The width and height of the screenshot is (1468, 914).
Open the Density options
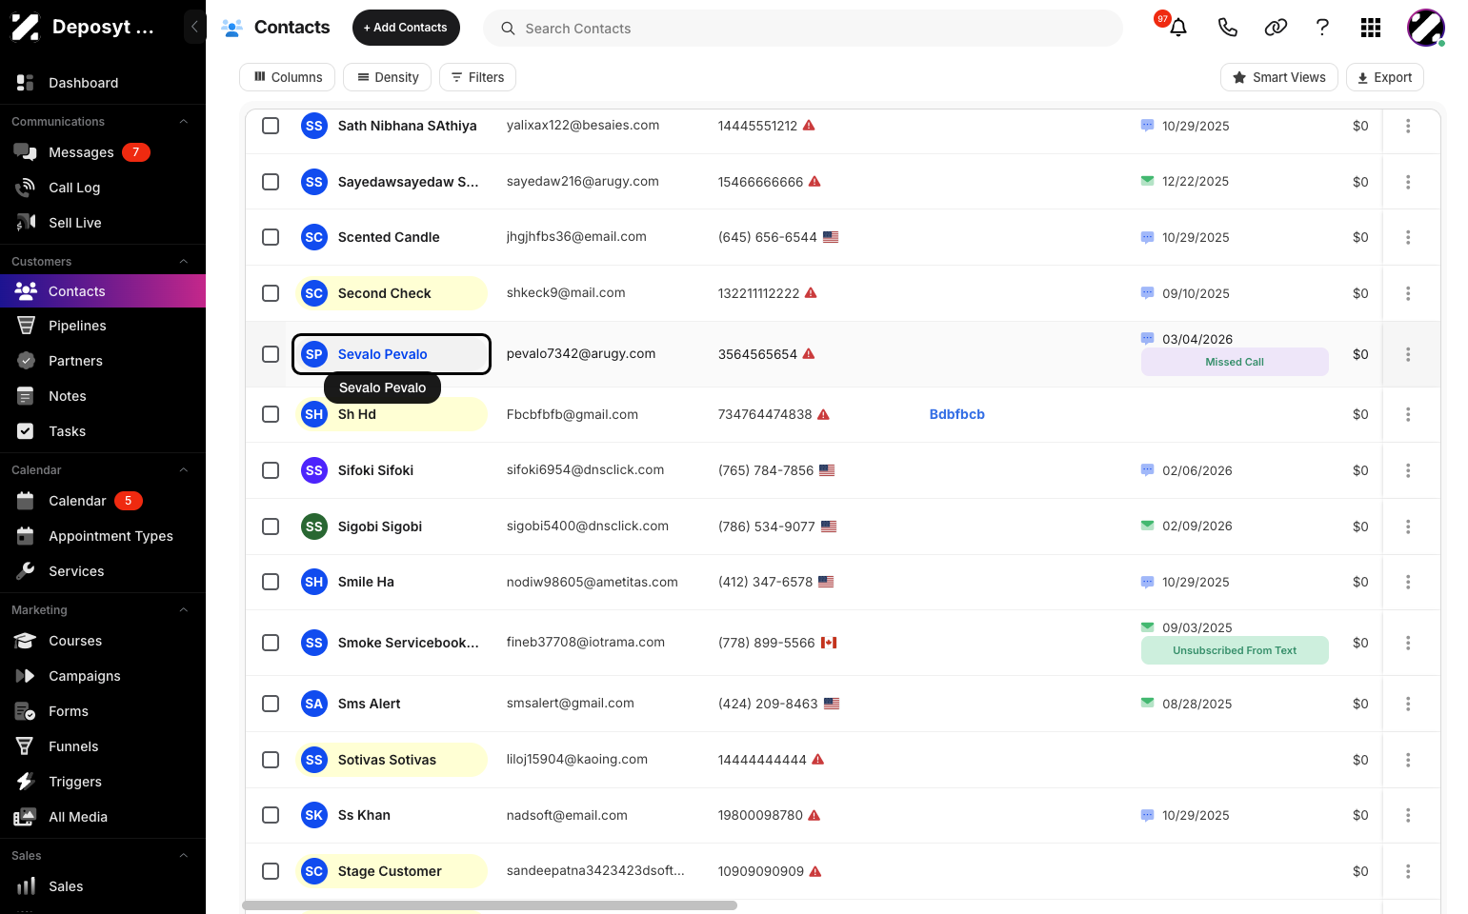pos(387,77)
